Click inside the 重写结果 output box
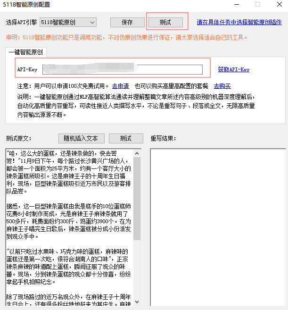The width and height of the screenshot is (288, 310). tap(218, 227)
